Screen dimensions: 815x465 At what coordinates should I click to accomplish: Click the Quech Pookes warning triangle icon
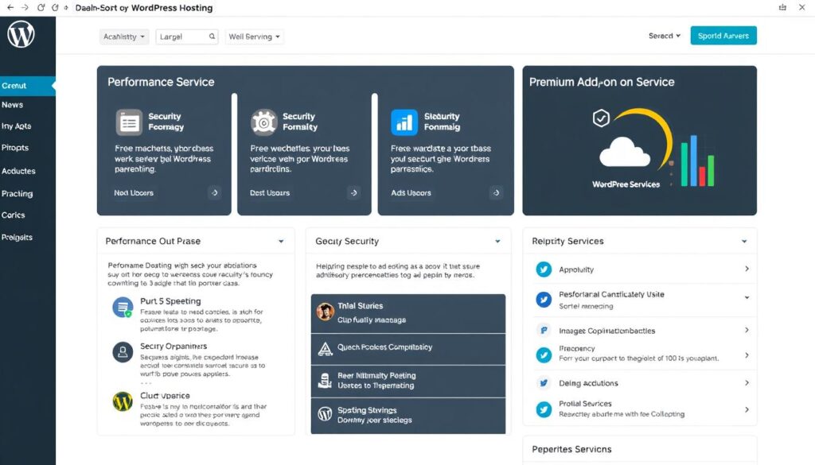pyautogui.click(x=325, y=348)
